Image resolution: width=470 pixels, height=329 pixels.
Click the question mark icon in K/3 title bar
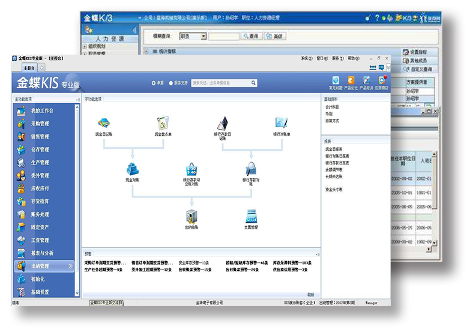pyautogui.click(x=377, y=18)
